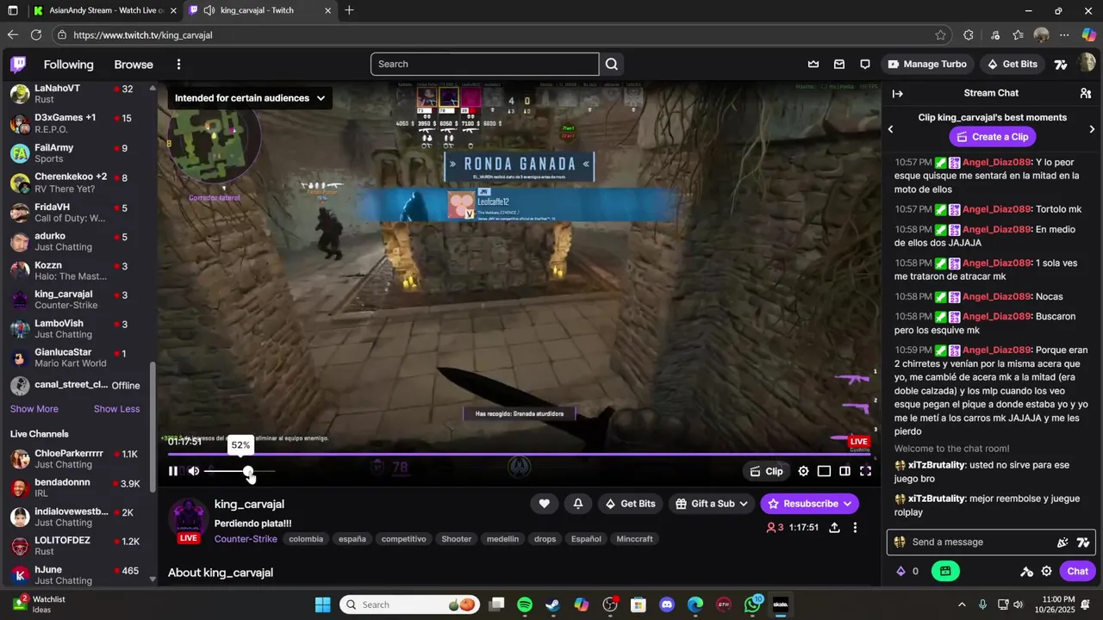The height and width of the screenshot is (620, 1103).
Task: Favorite this page with the star icon
Action: click(940, 35)
